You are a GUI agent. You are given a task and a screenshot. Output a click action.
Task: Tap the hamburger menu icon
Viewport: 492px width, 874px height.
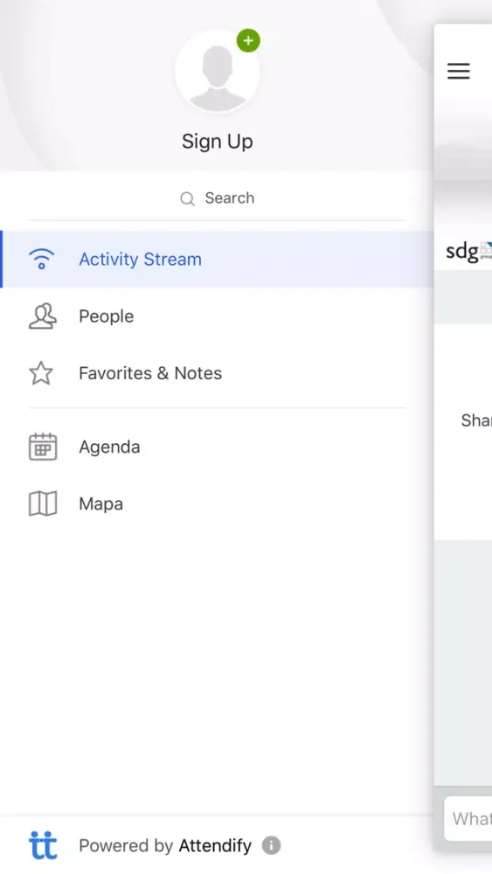pos(459,71)
